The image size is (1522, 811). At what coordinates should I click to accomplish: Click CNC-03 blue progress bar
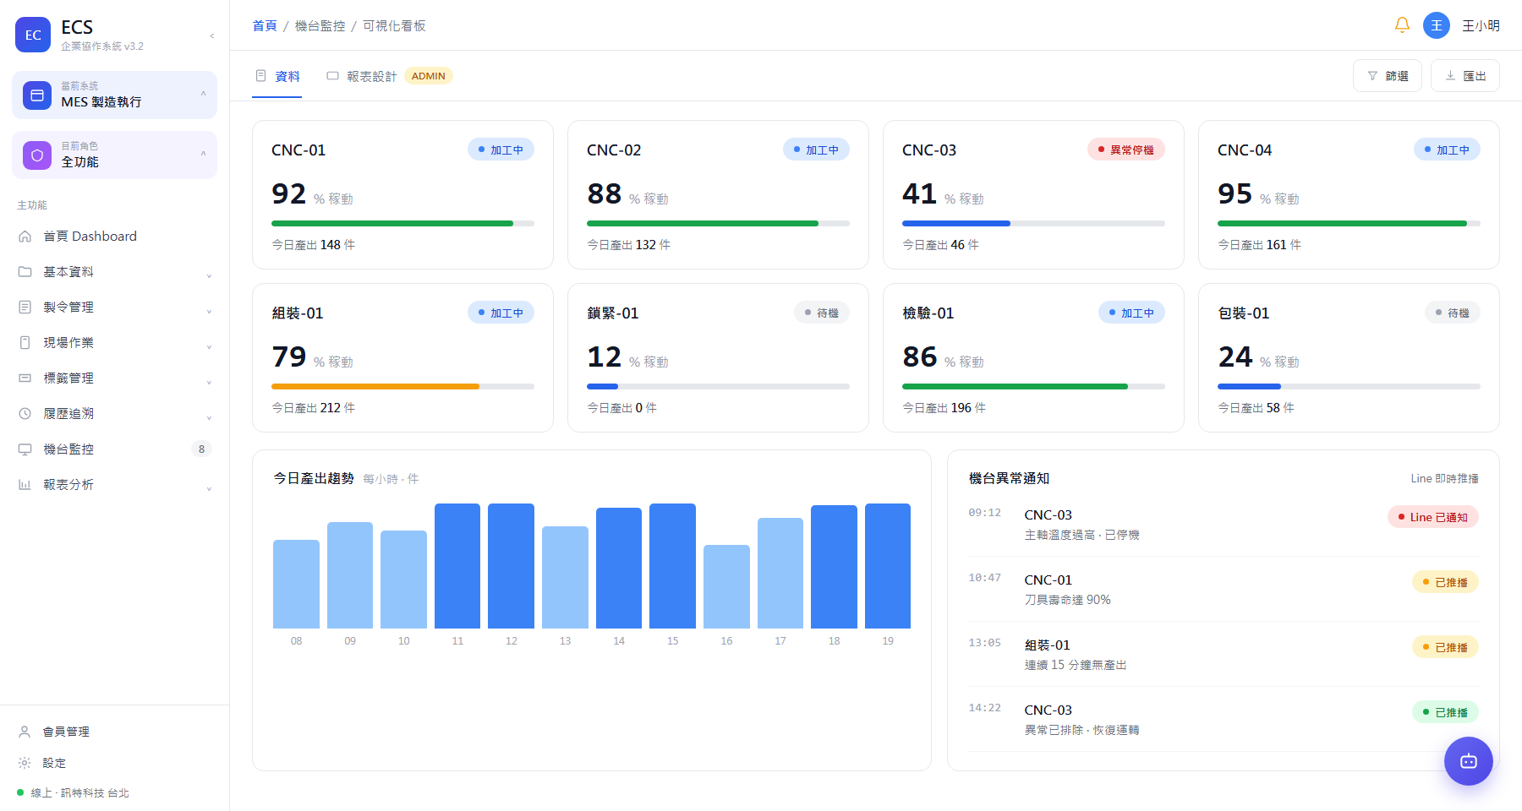(x=1033, y=224)
